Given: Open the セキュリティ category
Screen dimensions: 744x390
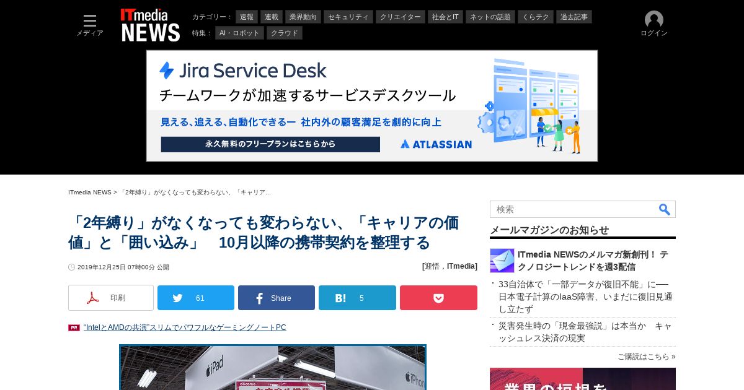Looking at the screenshot, I should click(x=348, y=17).
